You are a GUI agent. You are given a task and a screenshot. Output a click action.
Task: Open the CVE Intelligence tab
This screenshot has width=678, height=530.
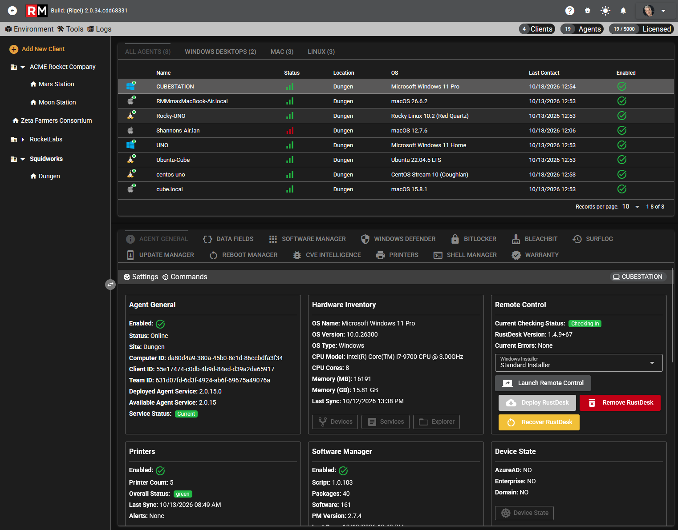(327, 255)
